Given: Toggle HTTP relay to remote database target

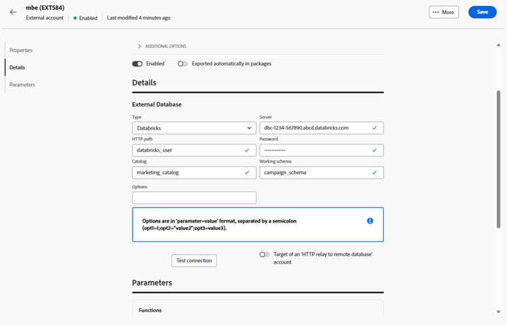Looking at the screenshot, I should 264,255.
